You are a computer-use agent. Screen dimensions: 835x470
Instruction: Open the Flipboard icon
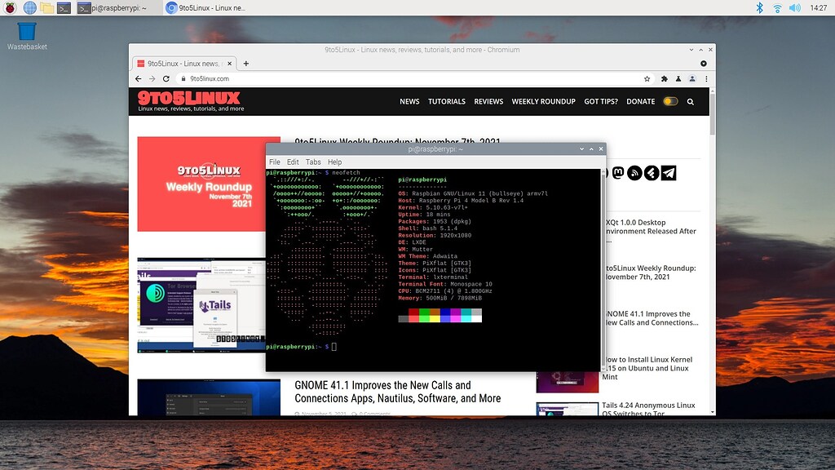[x=651, y=172]
